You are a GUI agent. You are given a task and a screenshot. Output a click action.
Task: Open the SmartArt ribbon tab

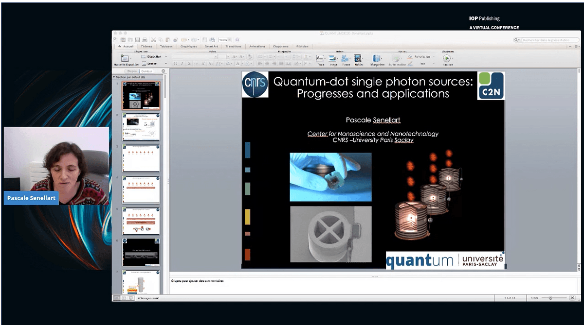click(211, 47)
